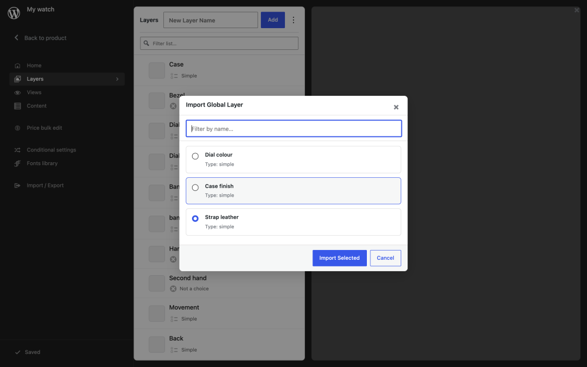Open Views in the sidebar menu
Screen dimensions: 587x367
[x=34, y=92]
